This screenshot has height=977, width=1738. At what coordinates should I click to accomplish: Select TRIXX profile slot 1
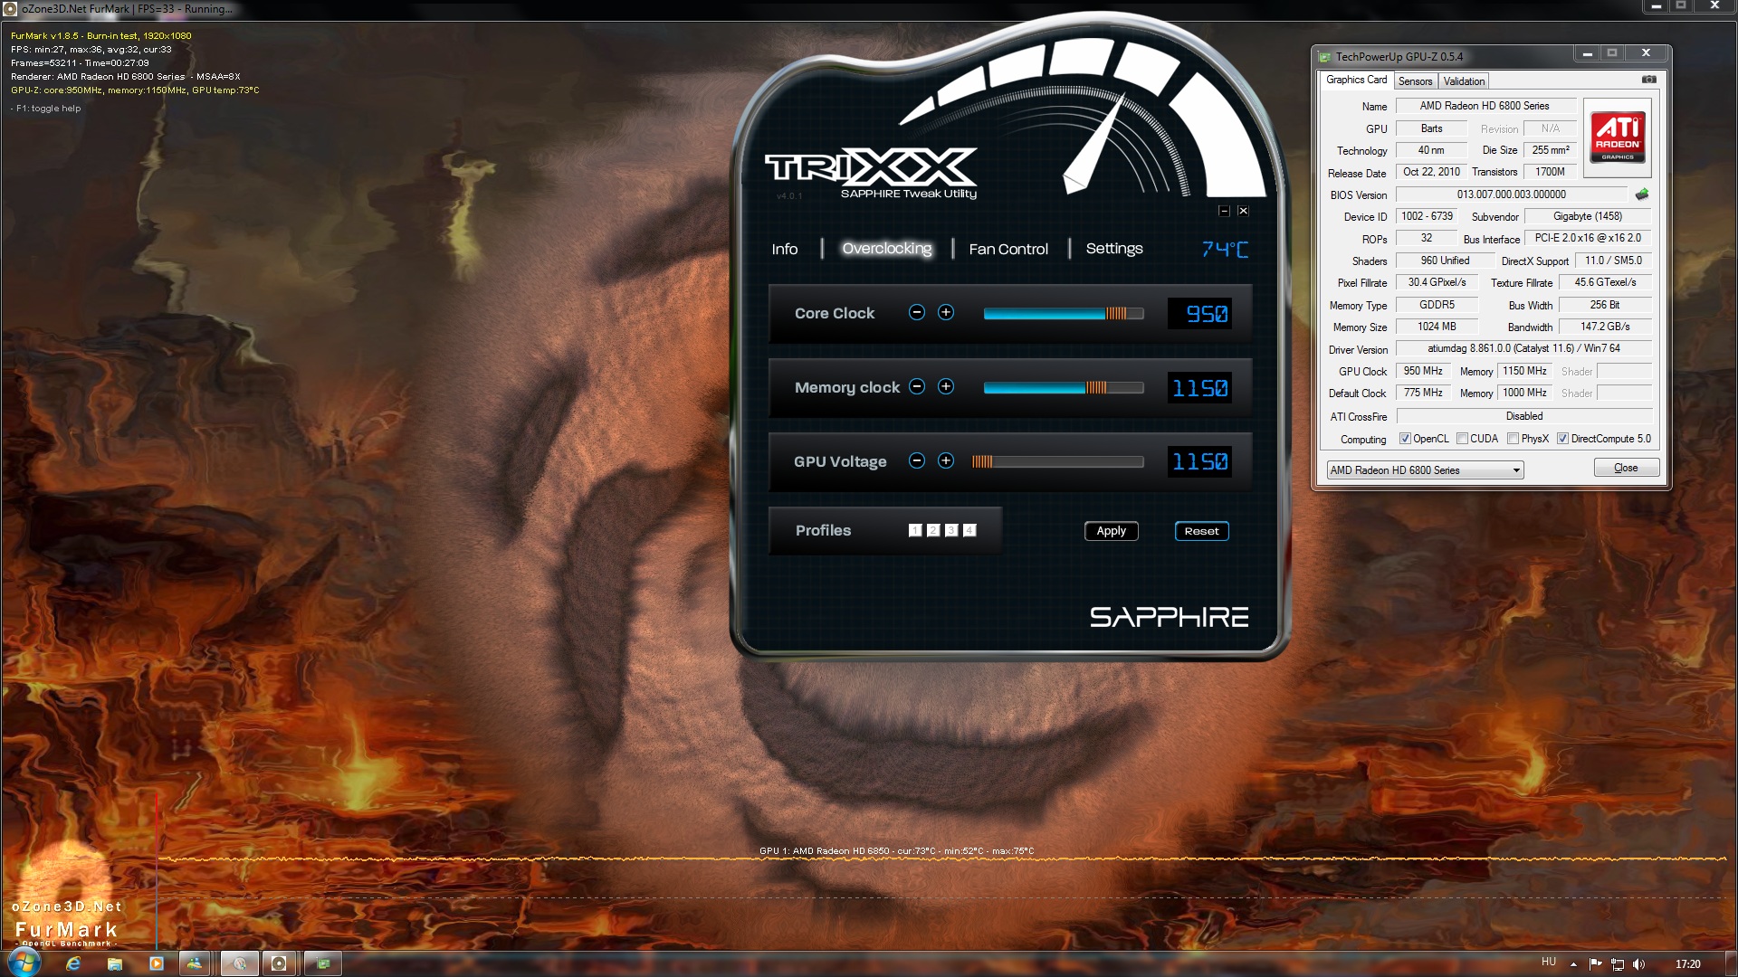(x=915, y=530)
